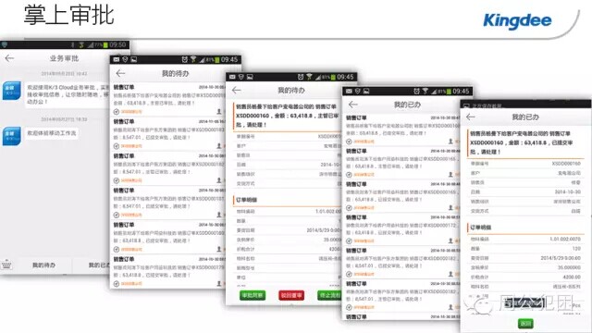
Task: Toggle check circle on second 销售订单 in 我的待办
Action: point(117,146)
